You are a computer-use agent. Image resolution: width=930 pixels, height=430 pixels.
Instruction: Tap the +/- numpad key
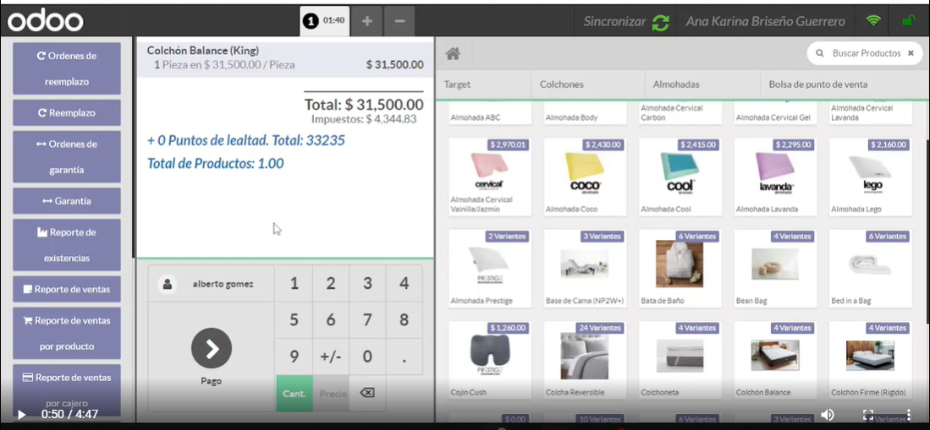click(x=331, y=357)
